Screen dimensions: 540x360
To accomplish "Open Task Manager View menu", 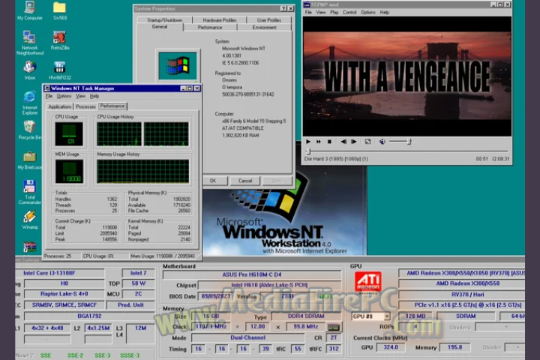I will (x=80, y=96).
